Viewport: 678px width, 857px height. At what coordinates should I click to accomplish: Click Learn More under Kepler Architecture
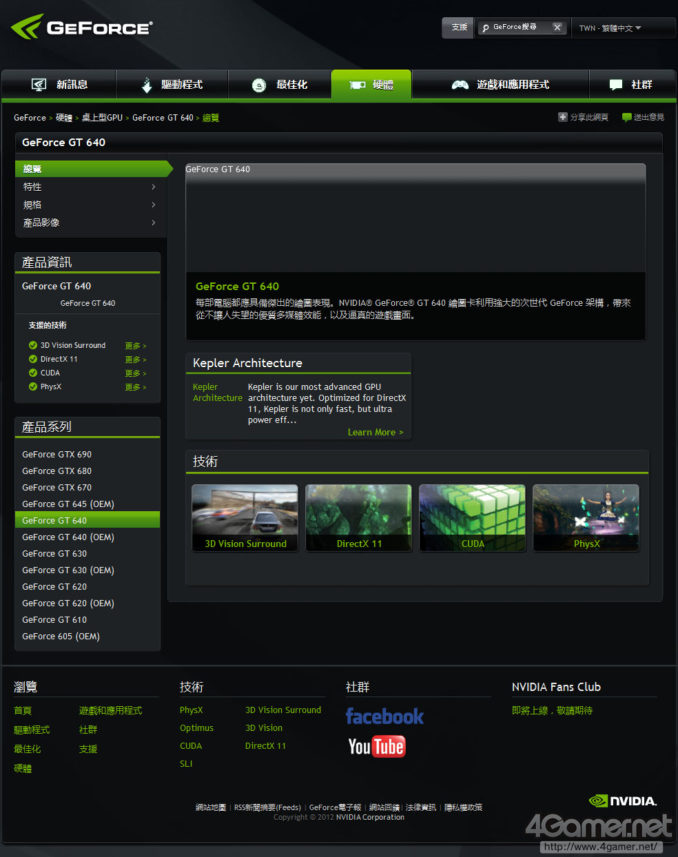(x=376, y=433)
